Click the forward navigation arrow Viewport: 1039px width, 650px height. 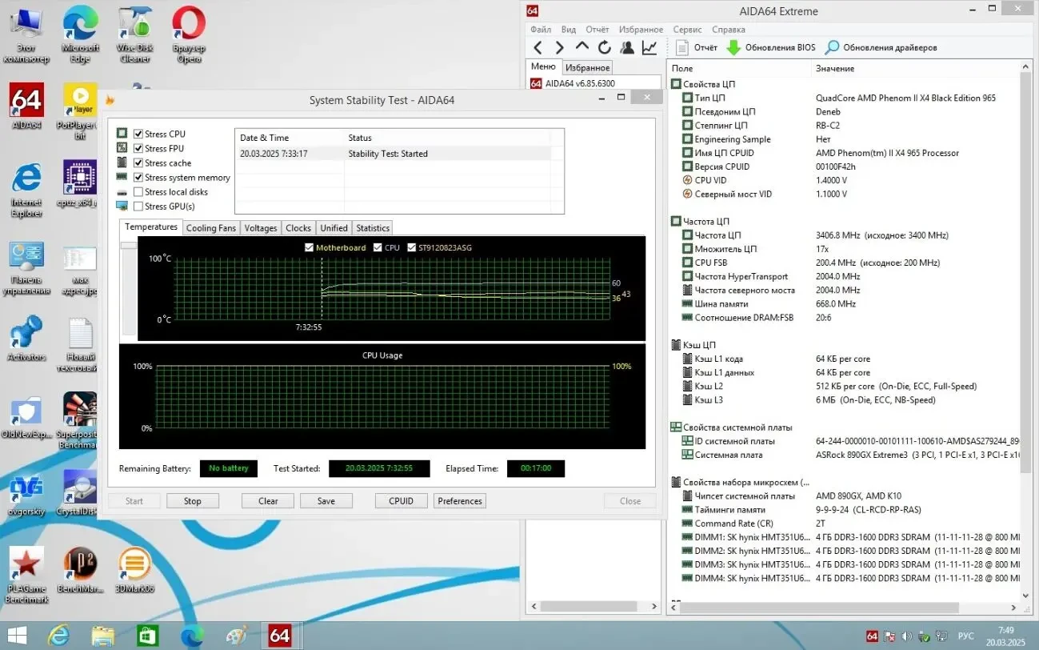[x=558, y=47]
